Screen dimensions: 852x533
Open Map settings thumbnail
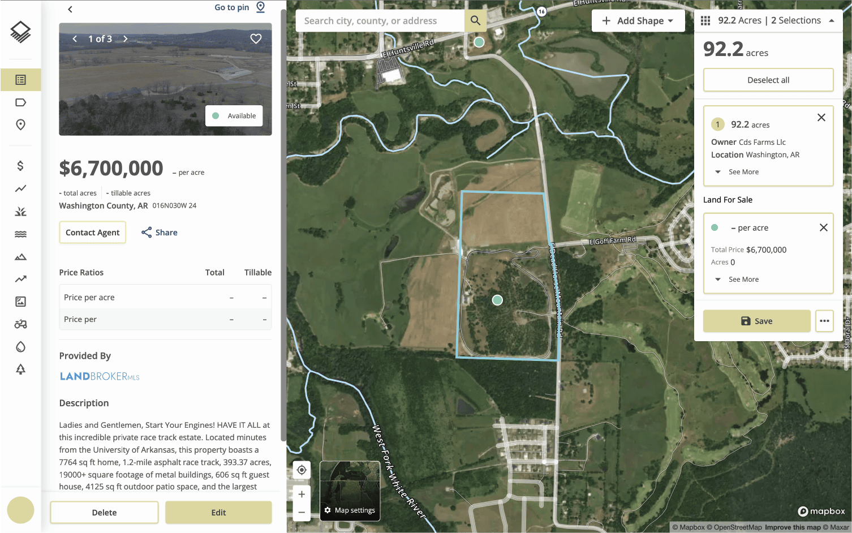[x=350, y=491]
